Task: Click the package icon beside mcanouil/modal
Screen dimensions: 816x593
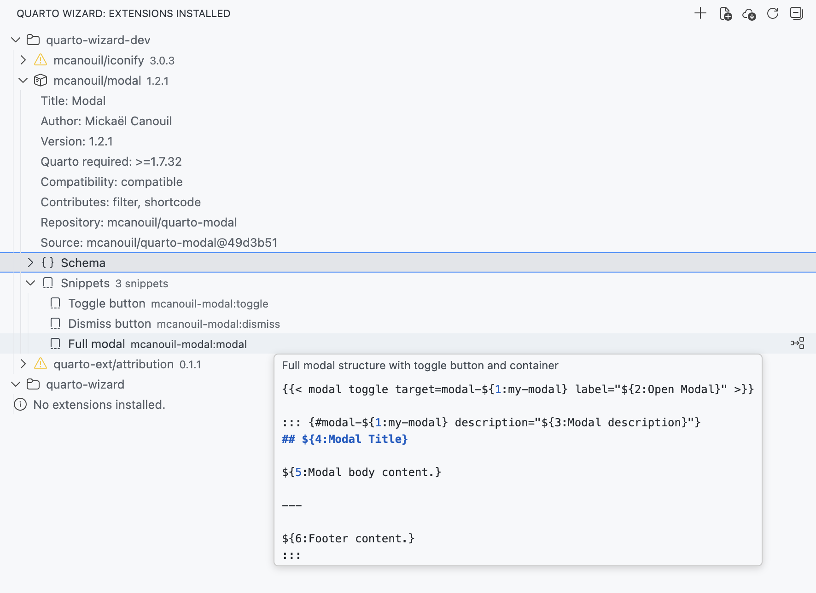Action: [40, 80]
